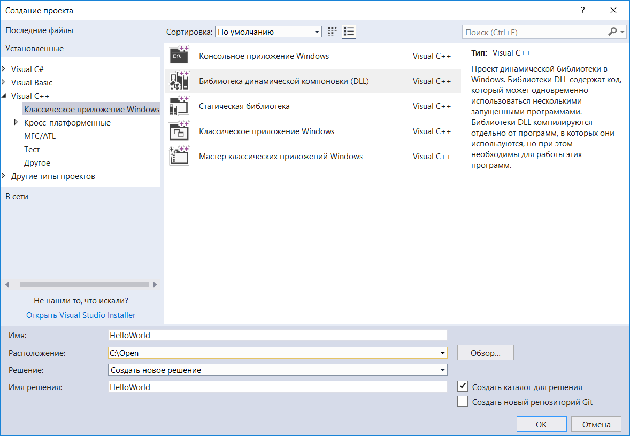Image resolution: width=630 pixels, height=436 pixels.
Task: Select Мастер классических приложений Windows name
Action: (x=281, y=157)
